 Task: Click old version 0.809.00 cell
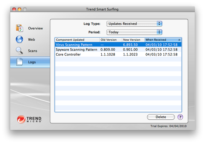point(108,49)
